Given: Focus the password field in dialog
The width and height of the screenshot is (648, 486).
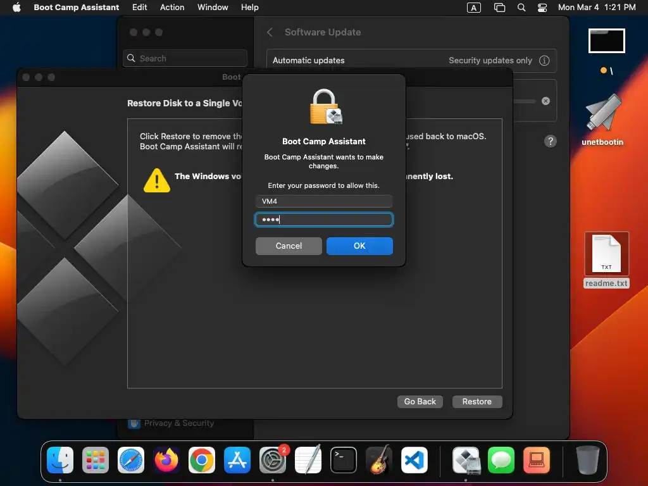Looking at the screenshot, I should coord(323,220).
